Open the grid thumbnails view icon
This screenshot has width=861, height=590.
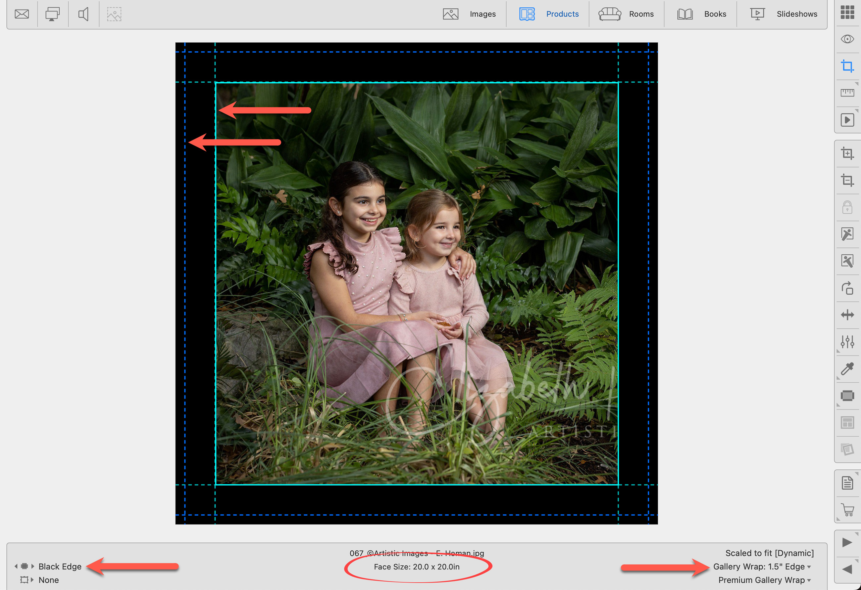(847, 12)
